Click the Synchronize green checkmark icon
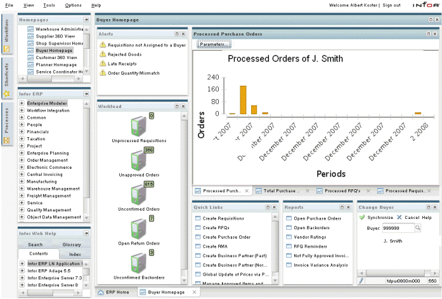The height and width of the screenshot is (299, 442). [x=362, y=217]
